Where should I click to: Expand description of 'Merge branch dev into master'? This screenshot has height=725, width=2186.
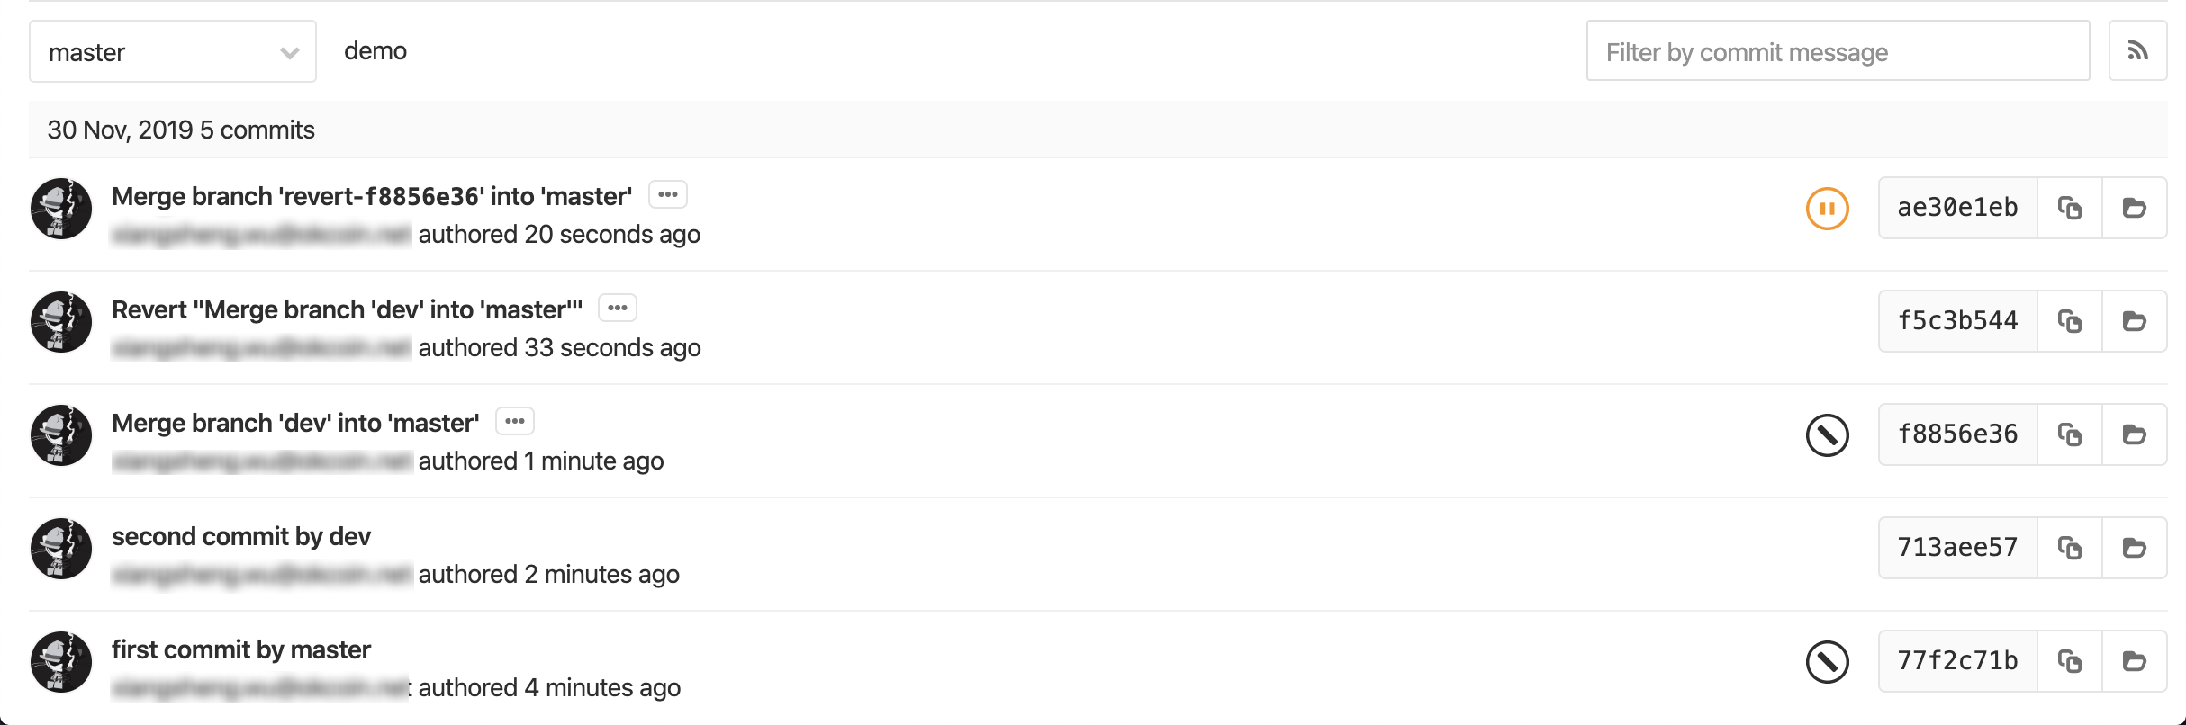514,421
